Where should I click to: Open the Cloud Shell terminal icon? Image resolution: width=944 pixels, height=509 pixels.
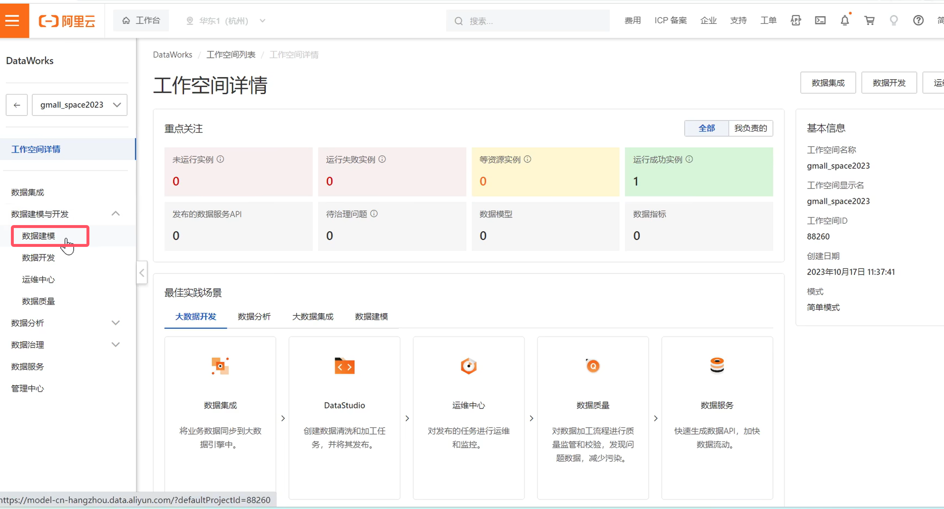(x=820, y=20)
